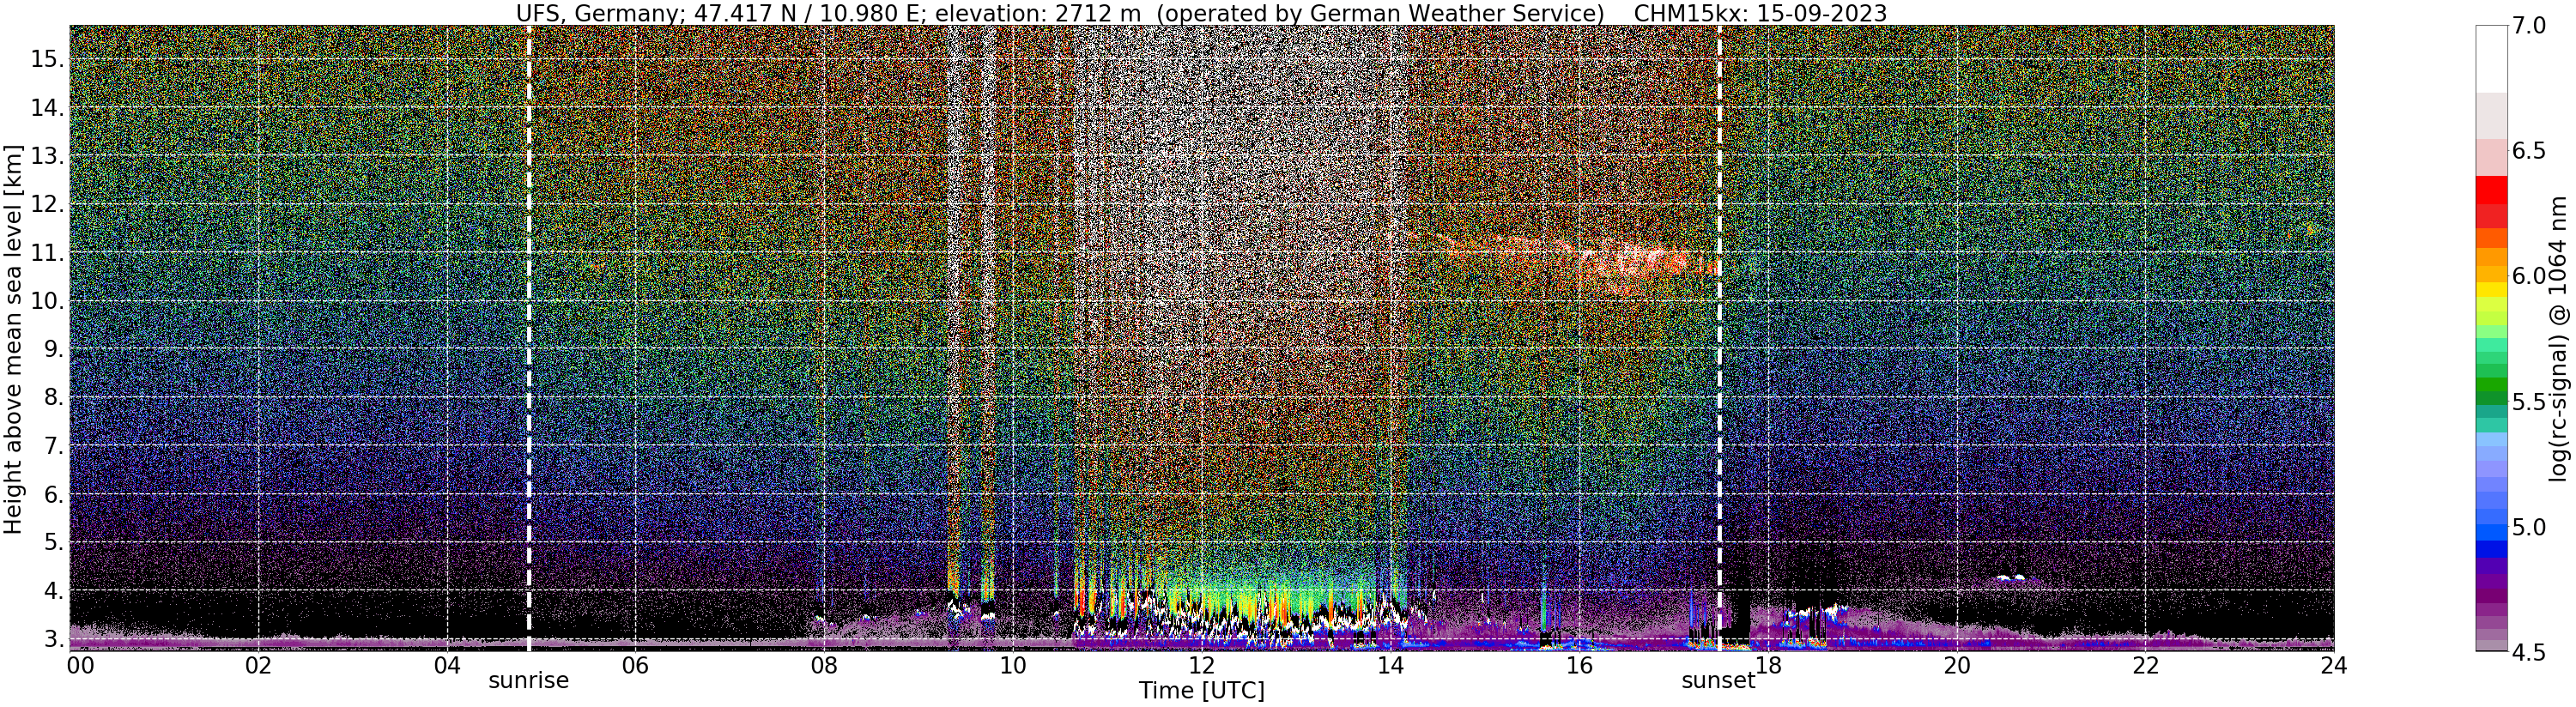This screenshot has width=2576, height=707.
Task: Click the y-axis tick label '9.'
Action: [54, 350]
